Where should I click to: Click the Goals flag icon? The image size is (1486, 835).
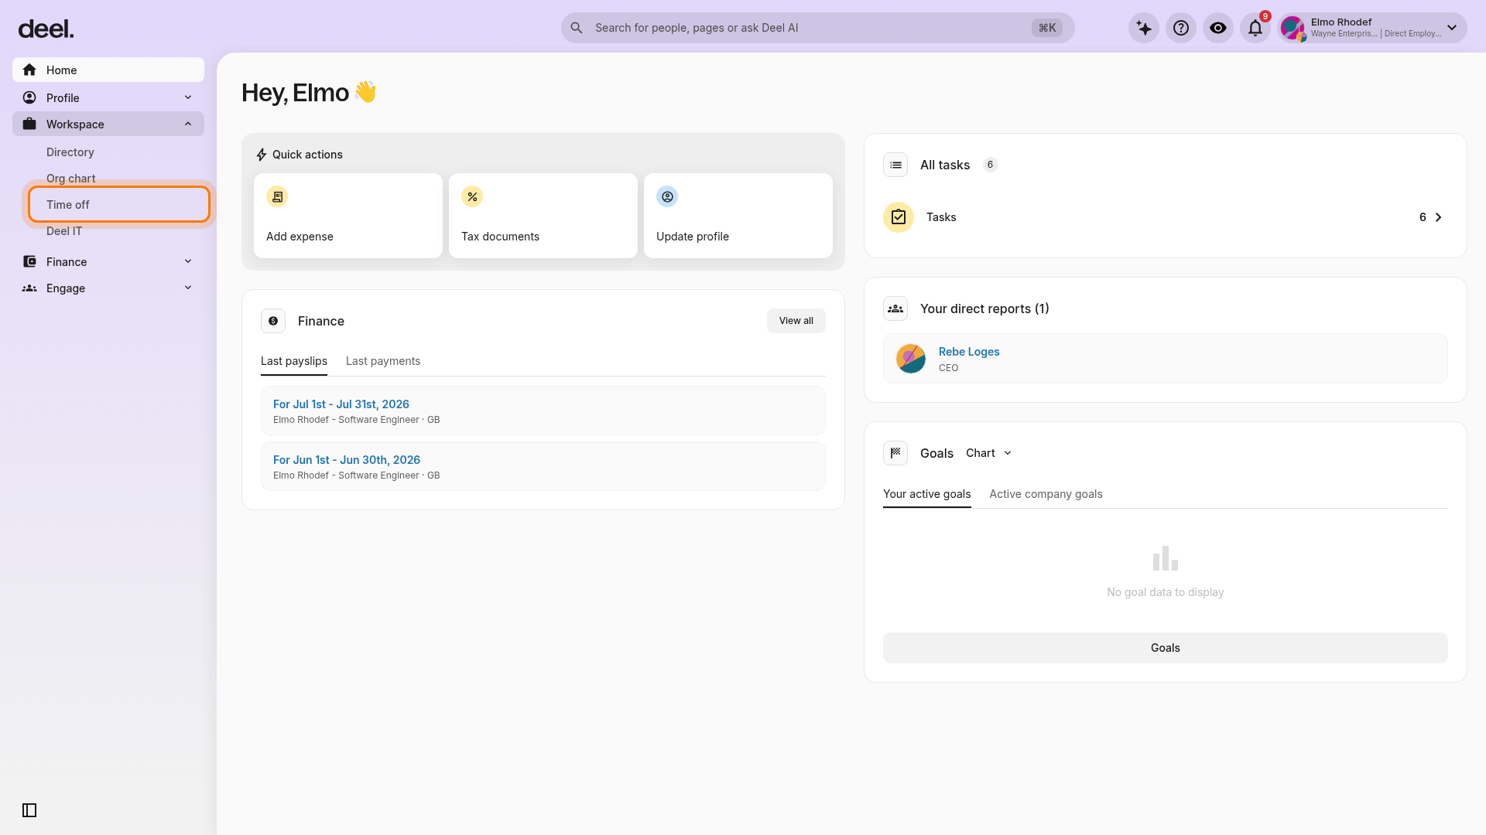click(895, 453)
